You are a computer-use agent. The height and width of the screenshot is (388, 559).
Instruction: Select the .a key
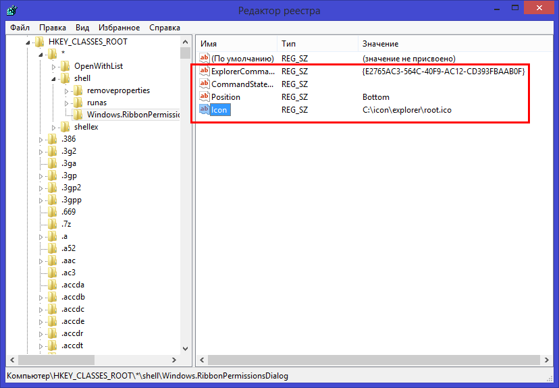point(64,236)
